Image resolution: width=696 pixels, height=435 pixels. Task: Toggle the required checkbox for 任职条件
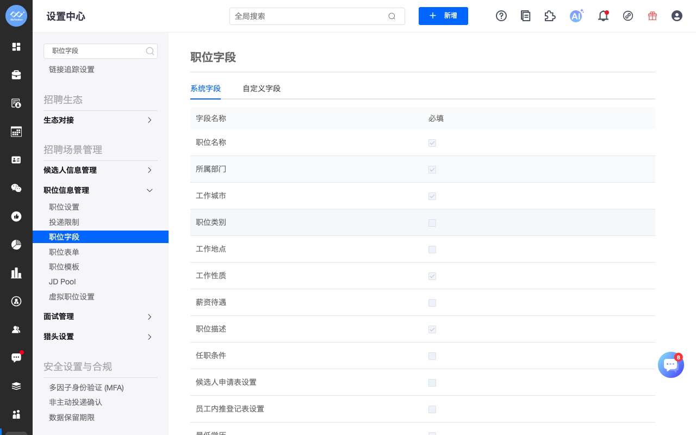click(x=432, y=356)
